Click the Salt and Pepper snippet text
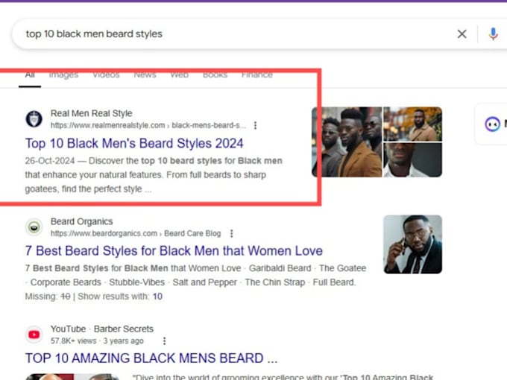 click(205, 282)
